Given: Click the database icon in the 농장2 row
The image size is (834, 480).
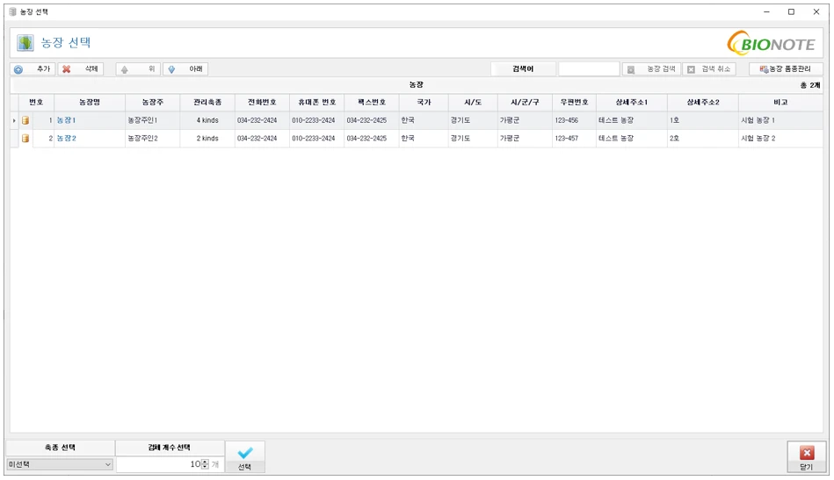Looking at the screenshot, I should tap(25, 139).
